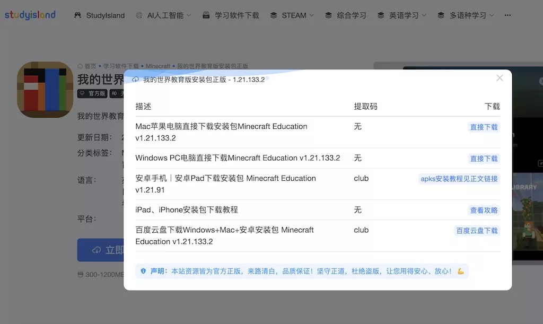Viewport: 543px width, 324px height.
Task: Click club code in 安卓手机 row
Action: tap(361, 178)
